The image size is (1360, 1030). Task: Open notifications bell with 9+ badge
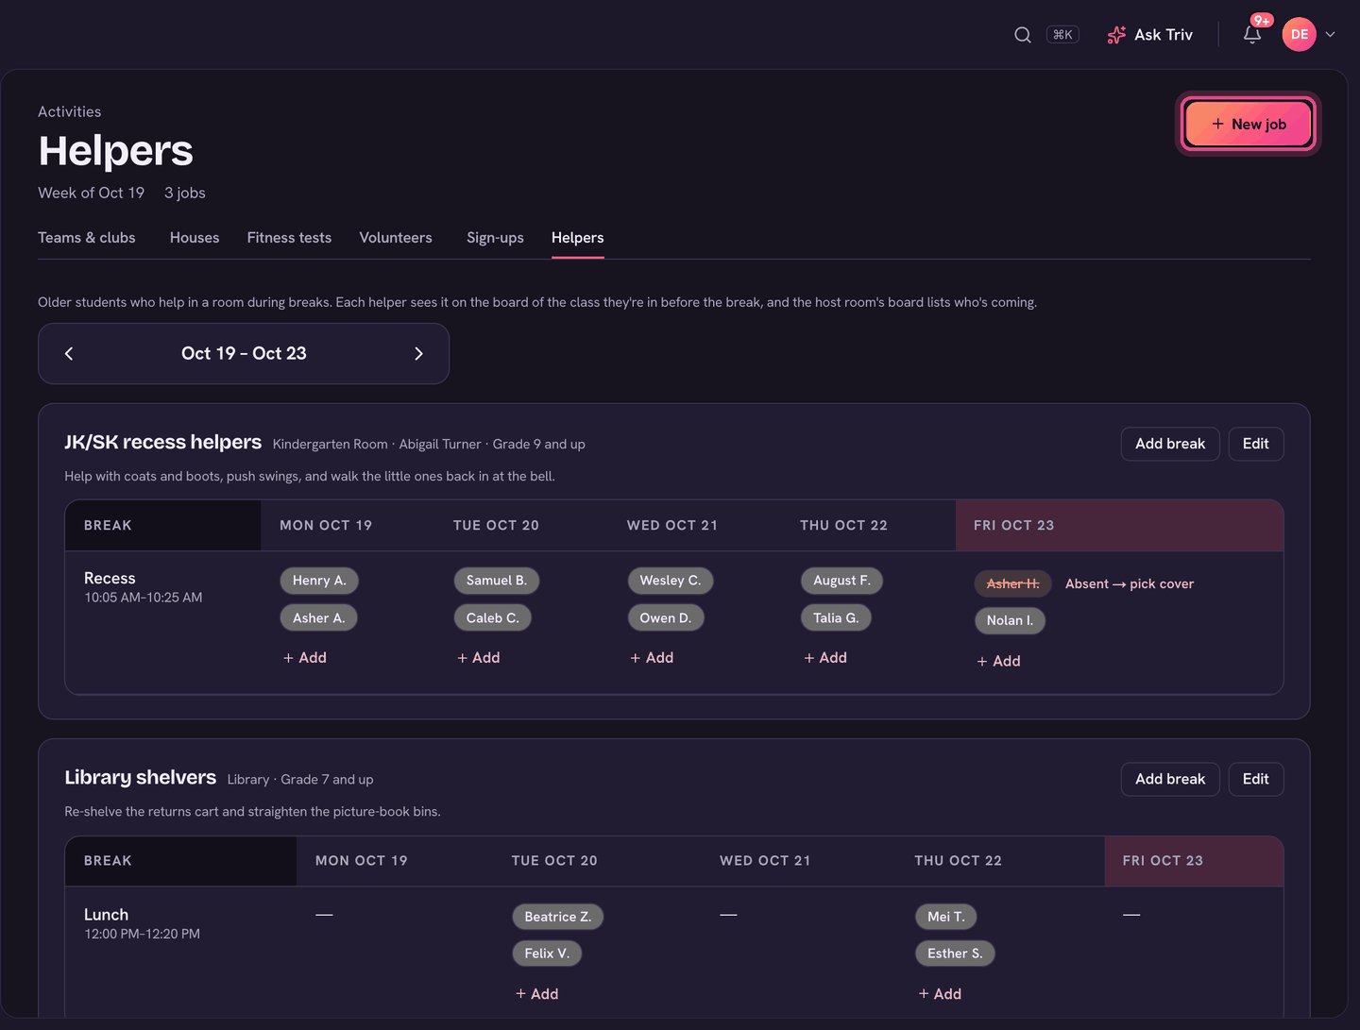[x=1252, y=34]
